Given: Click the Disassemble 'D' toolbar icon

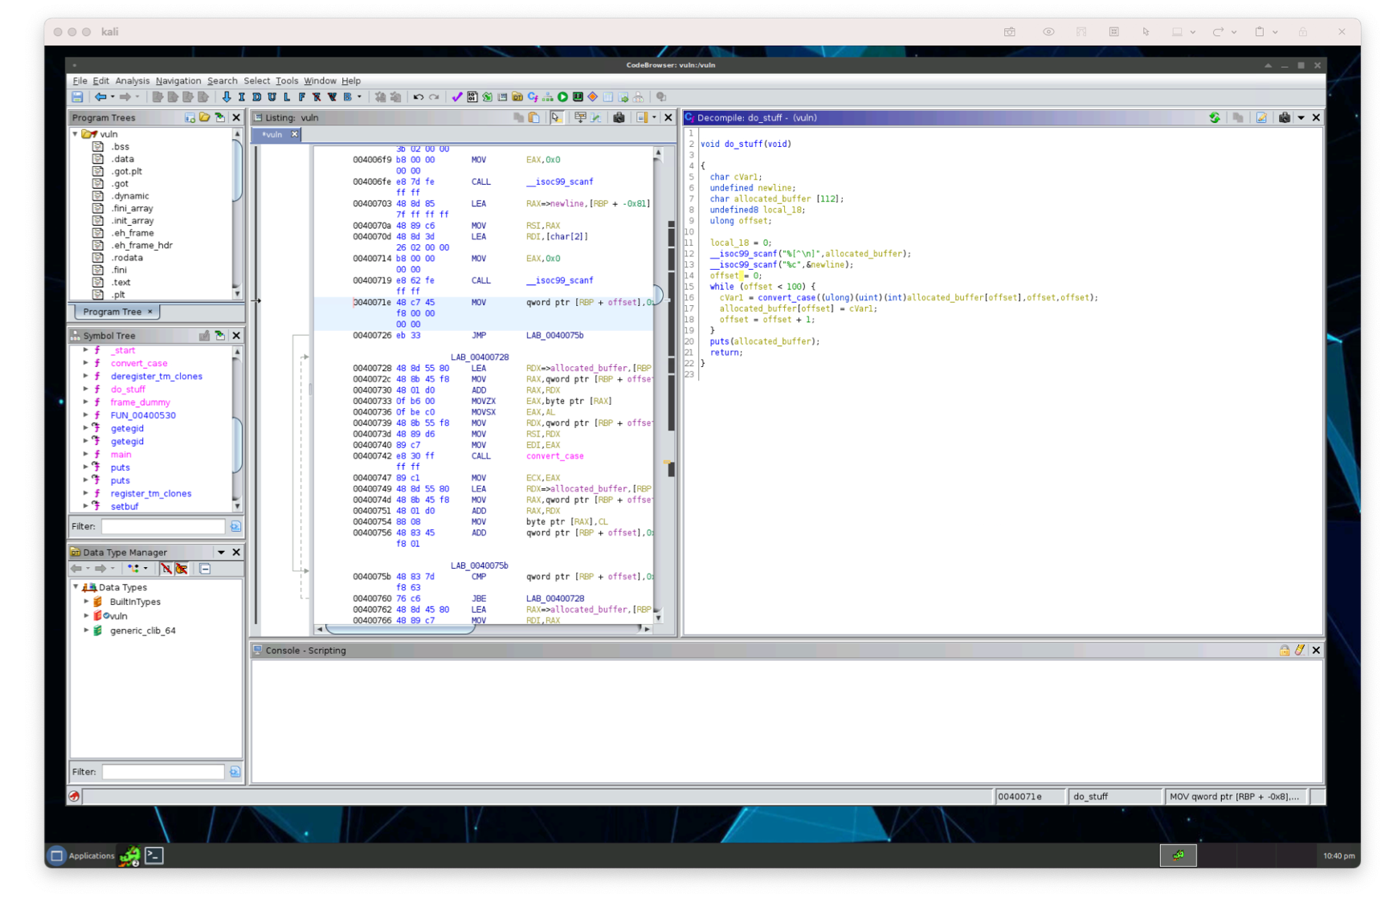Looking at the screenshot, I should click(256, 97).
